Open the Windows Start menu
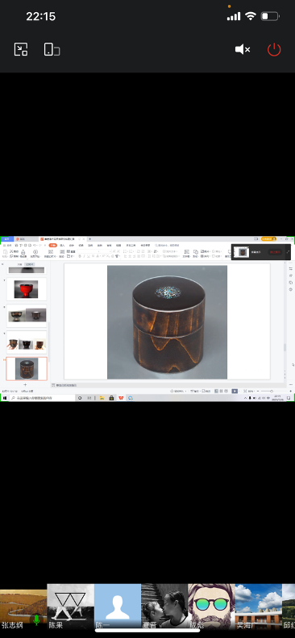 5,398
